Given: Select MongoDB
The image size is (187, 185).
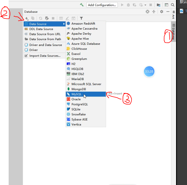Looking at the screenshot, I should [x=86, y=89].
